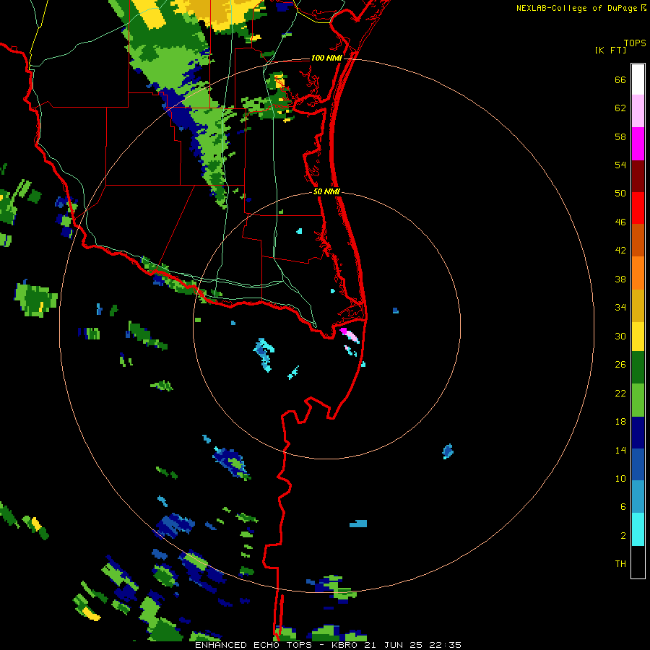This screenshot has width=650, height=650.
Task: Click the navy blue legend color swatch
Action: point(638,433)
